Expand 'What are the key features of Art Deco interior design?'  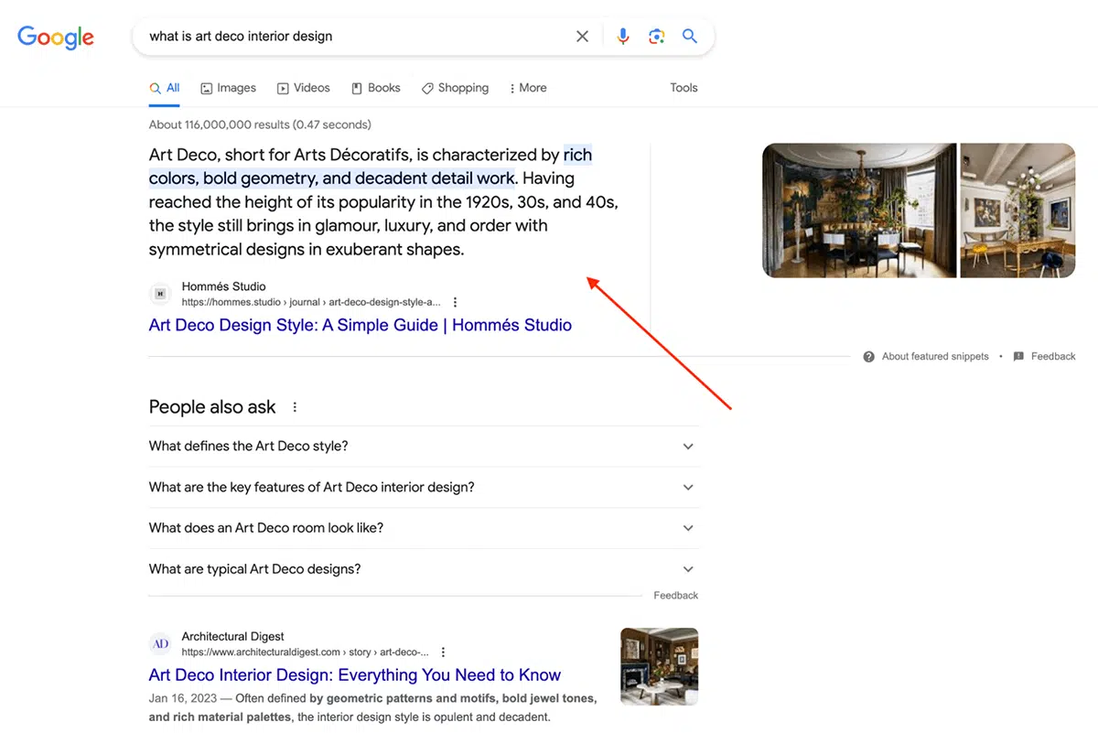[x=424, y=488]
